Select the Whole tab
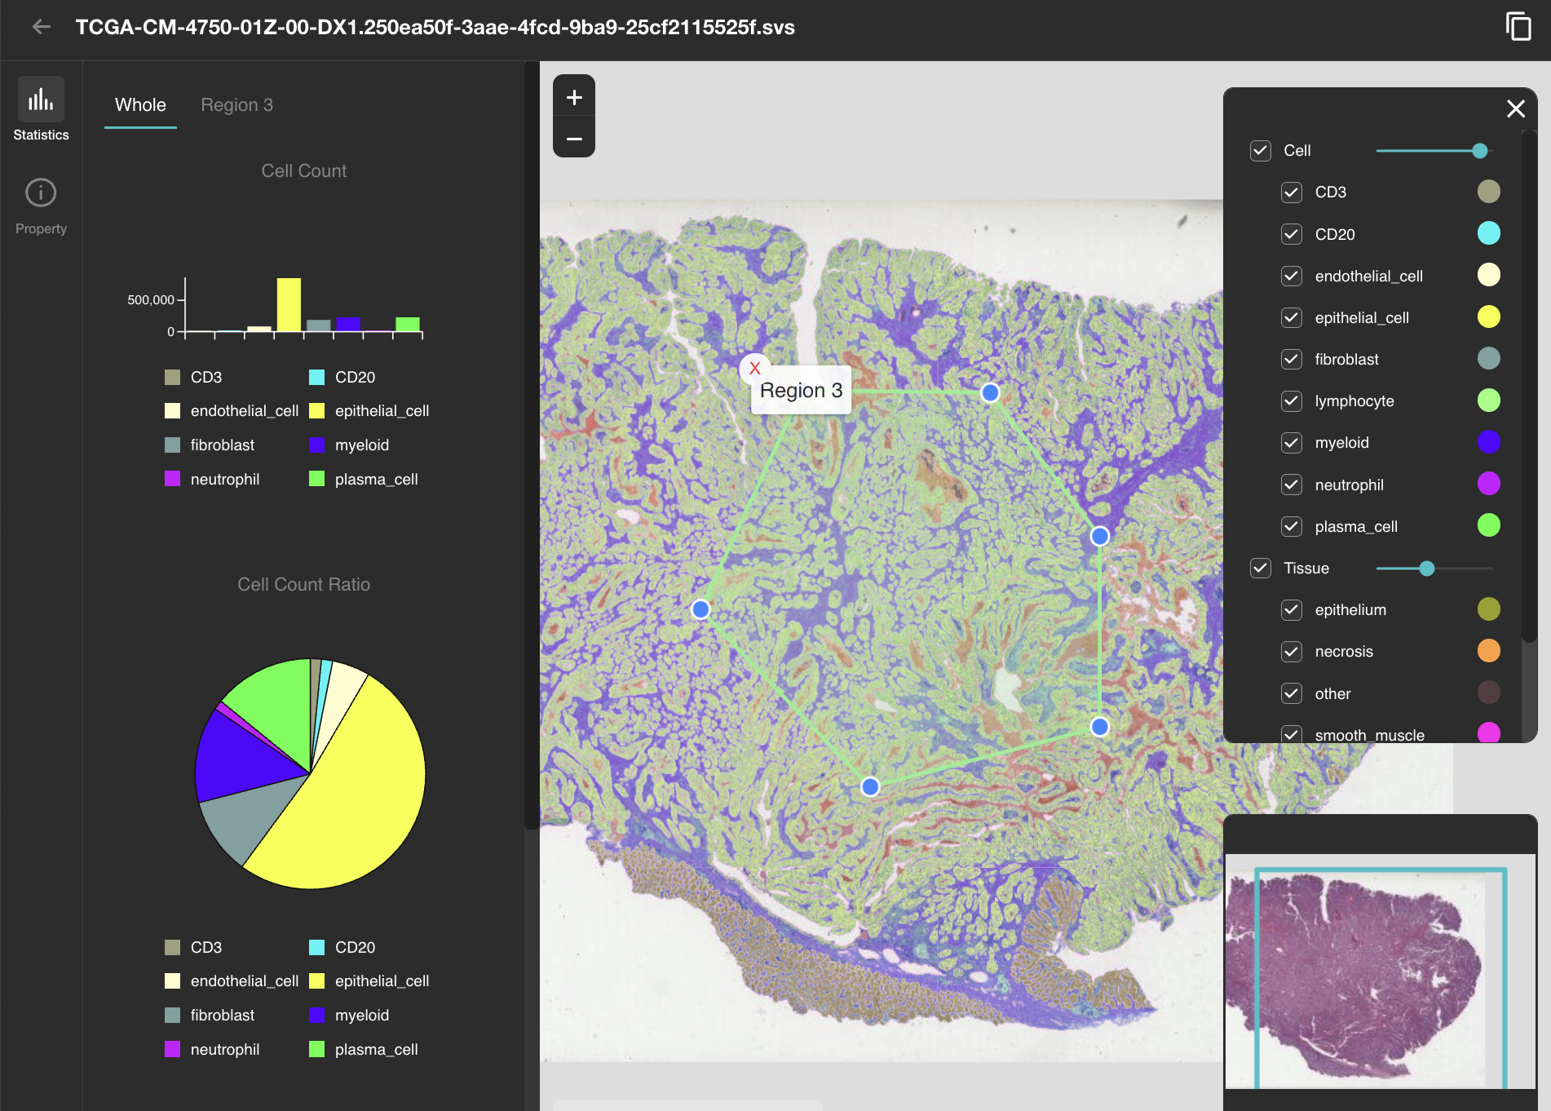Screen dimensions: 1551x1111 (x=140, y=105)
